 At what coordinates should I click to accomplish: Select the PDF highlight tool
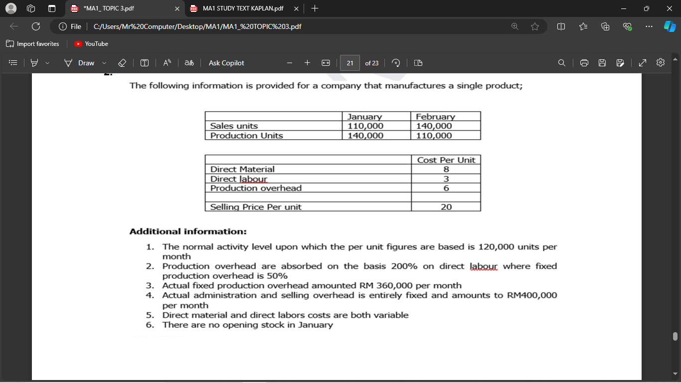[34, 63]
